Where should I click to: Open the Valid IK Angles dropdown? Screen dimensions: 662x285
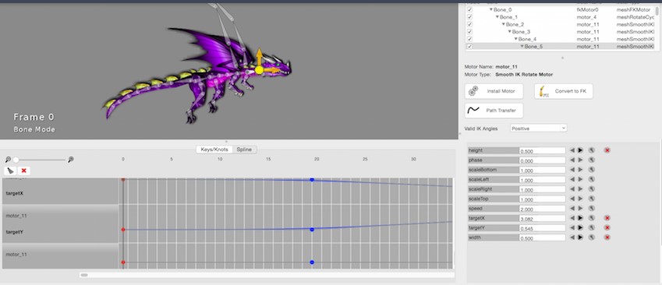coord(538,128)
